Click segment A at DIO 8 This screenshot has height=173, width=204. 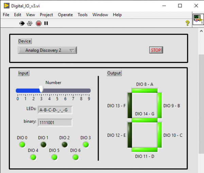pos(144,90)
